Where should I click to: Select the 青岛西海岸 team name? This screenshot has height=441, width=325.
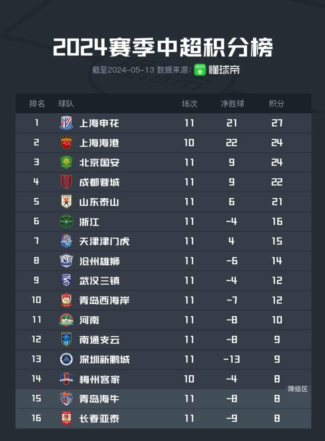tap(104, 300)
